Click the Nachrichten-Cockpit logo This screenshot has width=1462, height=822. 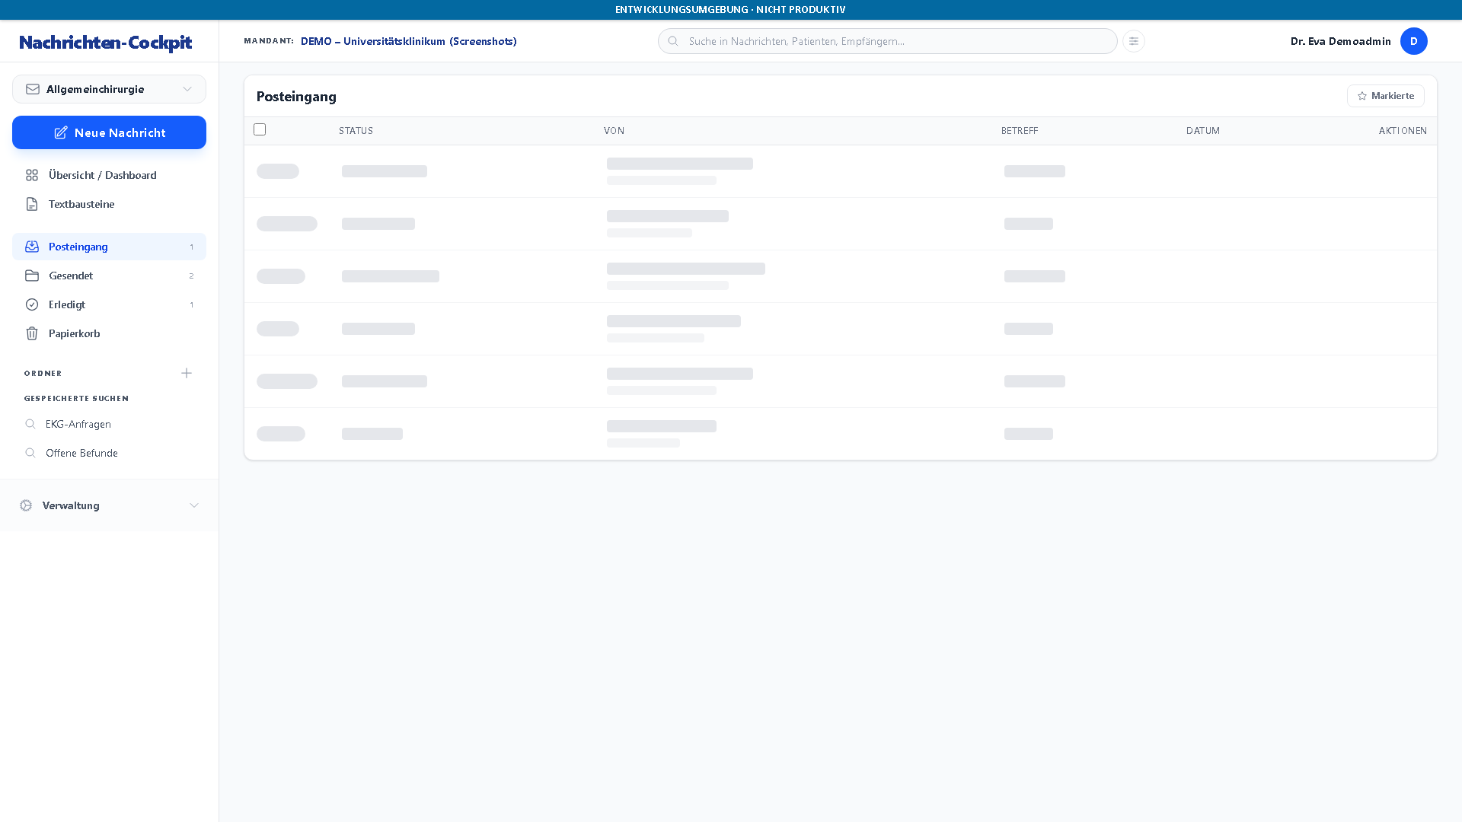pos(105,42)
